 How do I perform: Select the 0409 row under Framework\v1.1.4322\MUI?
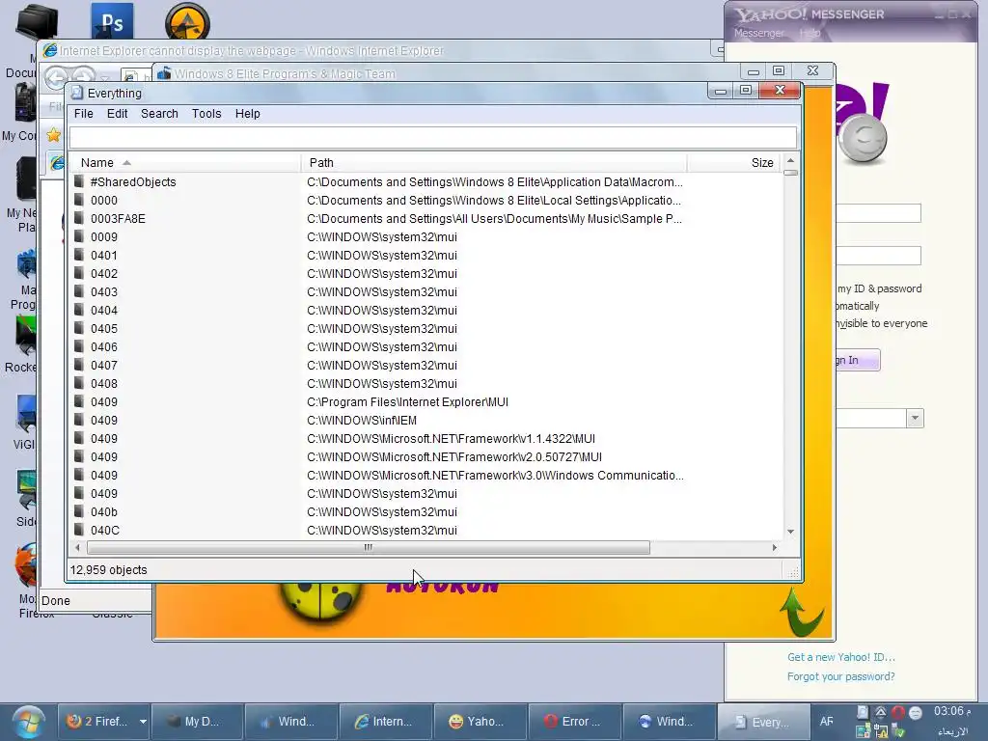point(425,439)
